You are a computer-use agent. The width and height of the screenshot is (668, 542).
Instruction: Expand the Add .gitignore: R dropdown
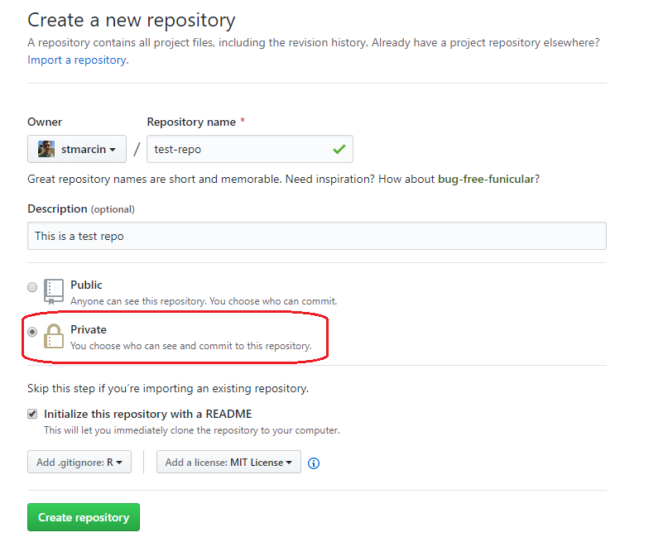[79, 462]
